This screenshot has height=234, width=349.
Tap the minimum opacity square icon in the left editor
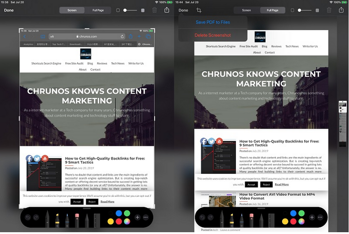coord(118,10)
